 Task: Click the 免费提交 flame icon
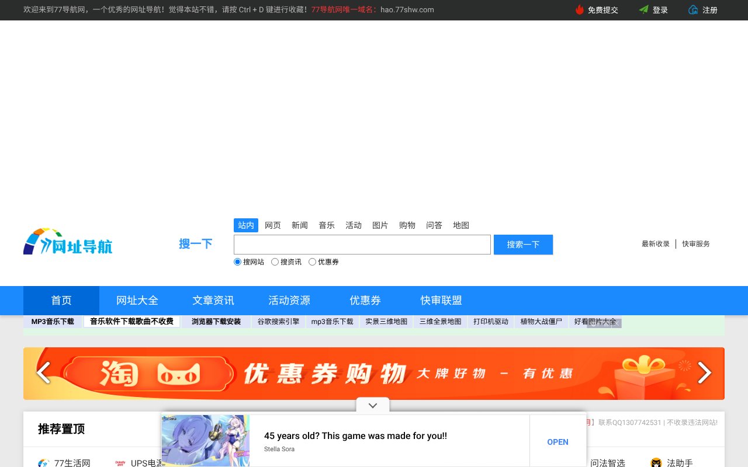click(579, 10)
